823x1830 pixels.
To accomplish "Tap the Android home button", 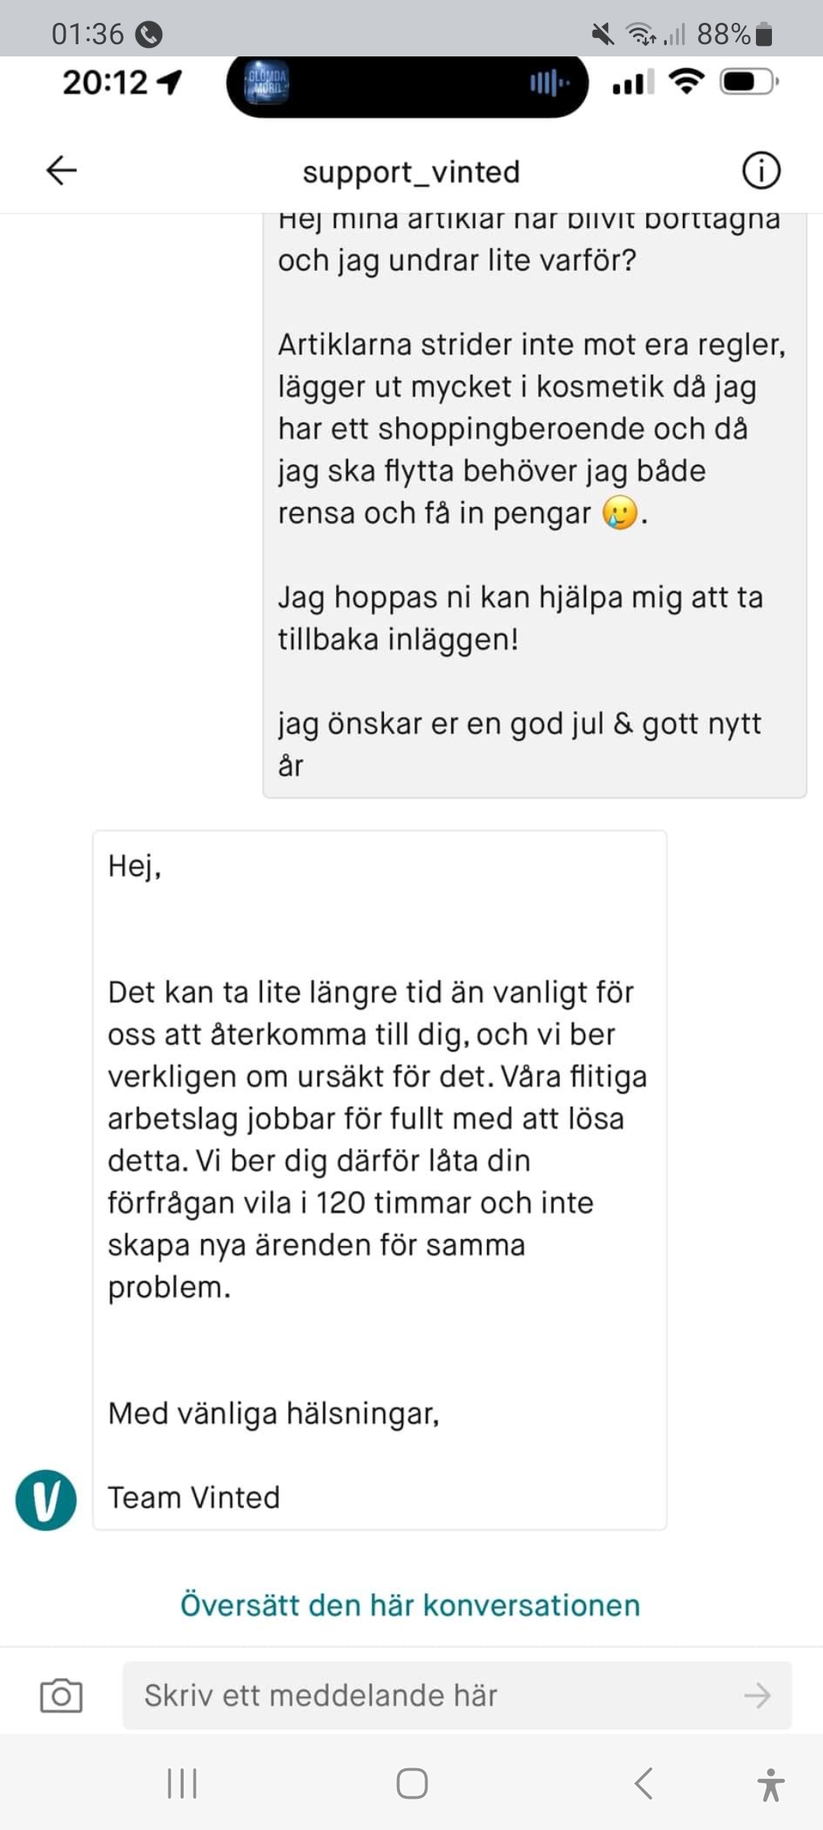I will (412, 1783).
